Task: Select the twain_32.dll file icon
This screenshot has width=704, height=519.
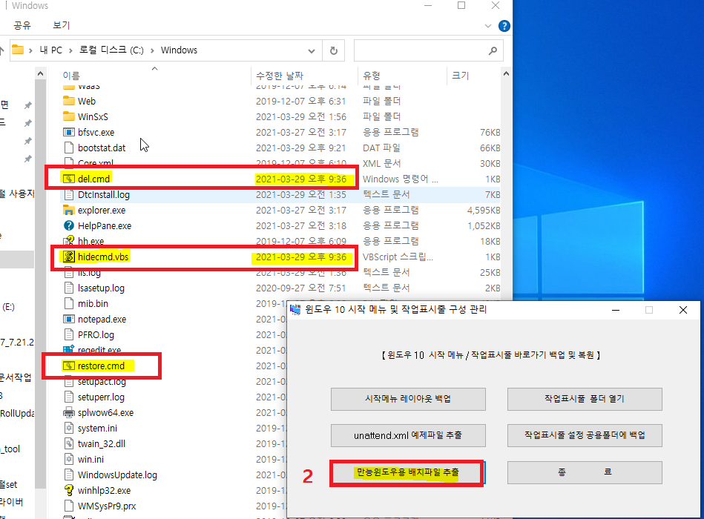Action: (x=69, y=443)
